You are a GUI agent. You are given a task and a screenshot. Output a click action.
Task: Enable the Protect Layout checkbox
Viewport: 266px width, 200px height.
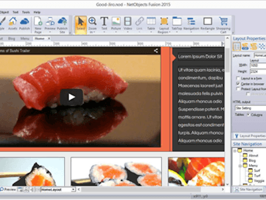(x=238, y=89)
